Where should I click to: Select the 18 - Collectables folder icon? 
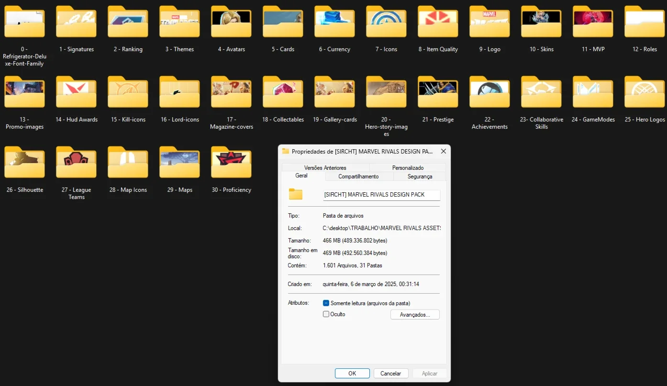coord(283,92)
